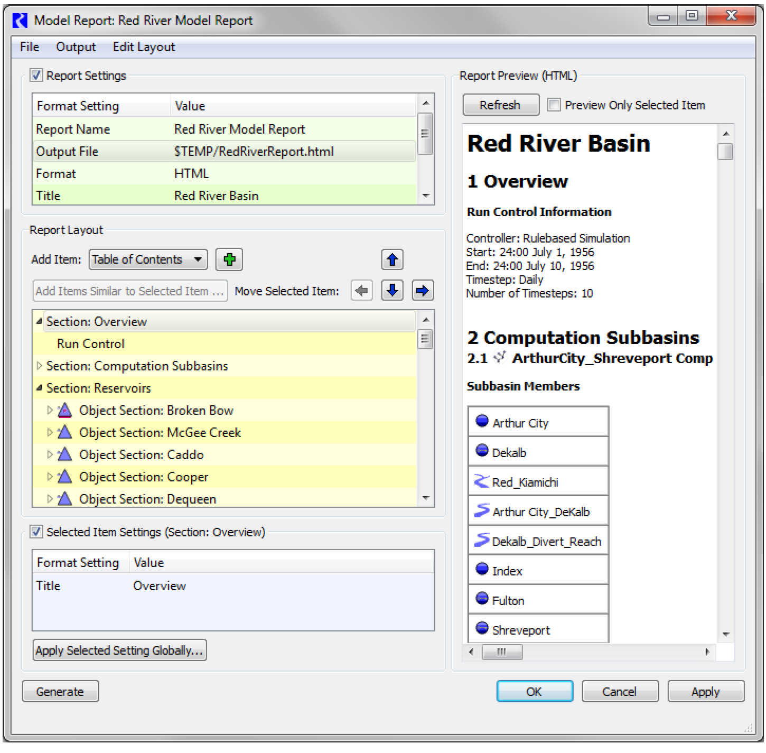Click the green plus Add Item button

[229, 259]
